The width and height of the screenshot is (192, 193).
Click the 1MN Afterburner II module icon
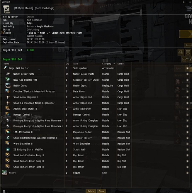[x=8, y=132]
